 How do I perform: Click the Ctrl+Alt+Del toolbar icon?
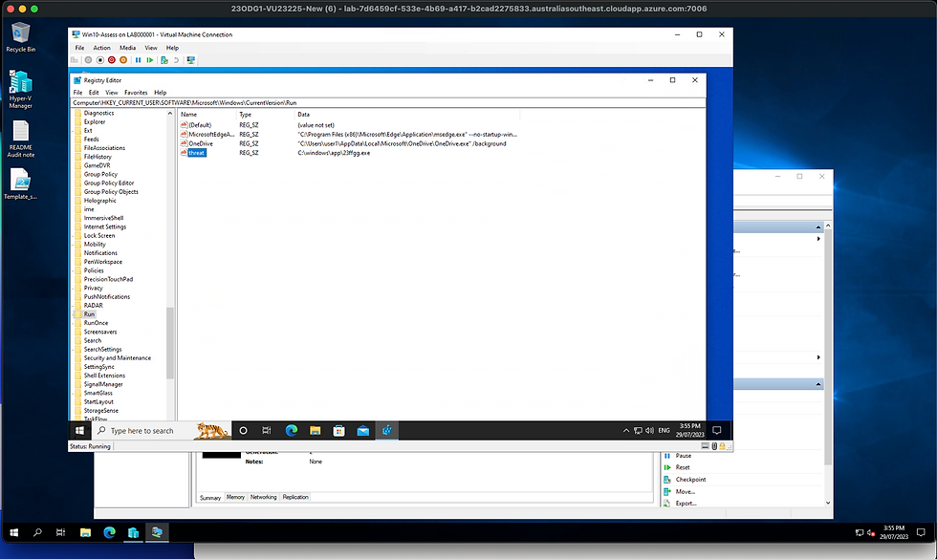tap(75, 60)
